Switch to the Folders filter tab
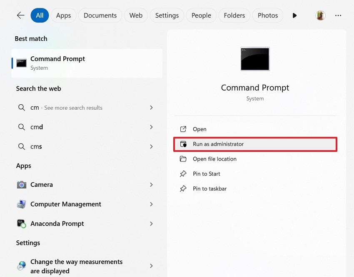Screen dimensions: 354x277 click(234, 15)
